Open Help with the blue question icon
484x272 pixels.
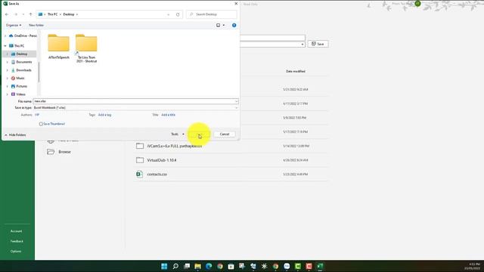234,25
